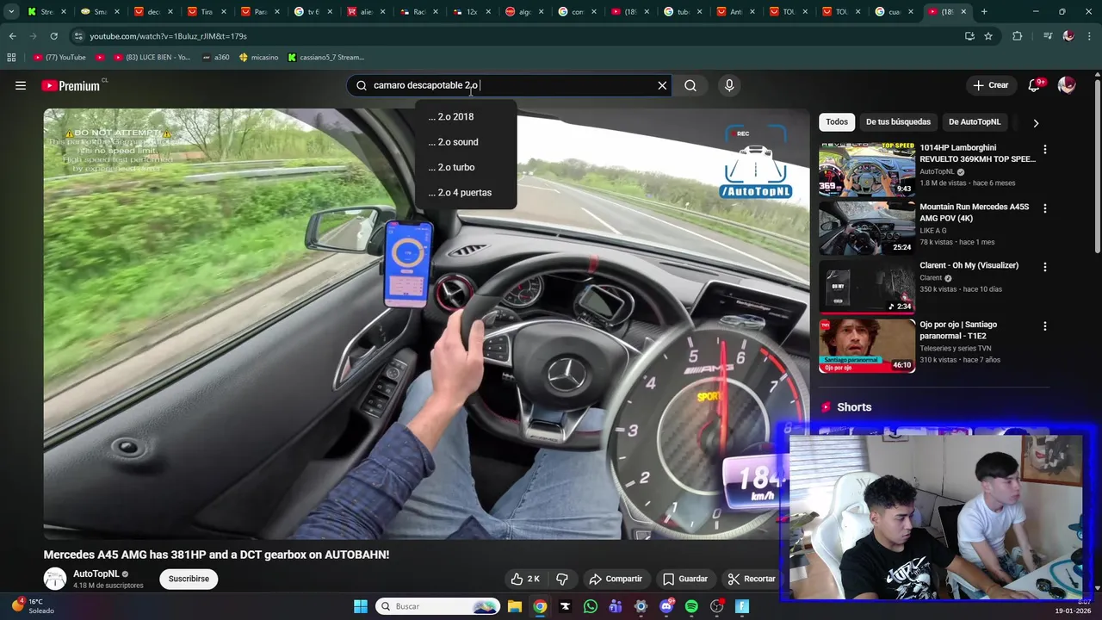This screenshot has height=620, width=1102.
Task: Open the tab search dropdown in Chrome
Action: click(11, 11)
